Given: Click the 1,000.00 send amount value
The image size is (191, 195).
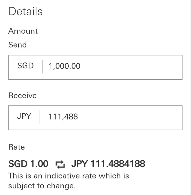Looking at the screenshot, I should coord(65,66).
